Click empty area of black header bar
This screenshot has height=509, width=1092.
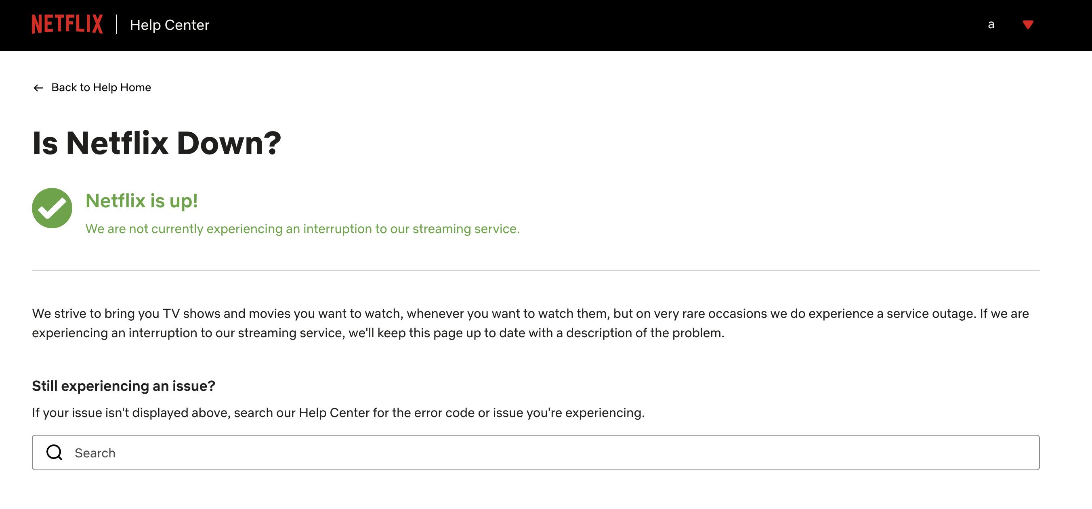594,25
